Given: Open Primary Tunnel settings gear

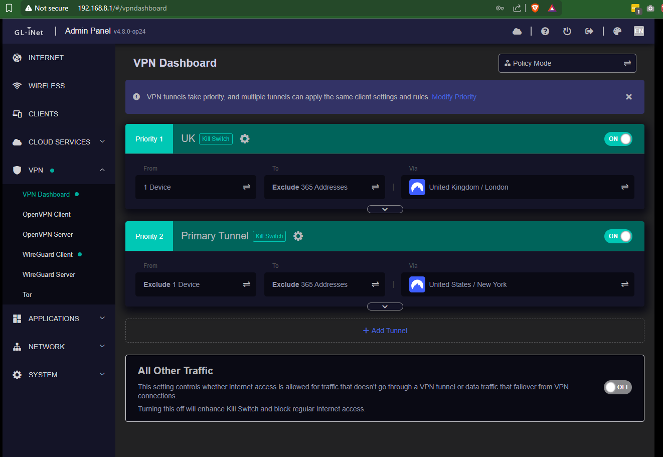Looking at the screenshot, I should [x=298, y=236].
